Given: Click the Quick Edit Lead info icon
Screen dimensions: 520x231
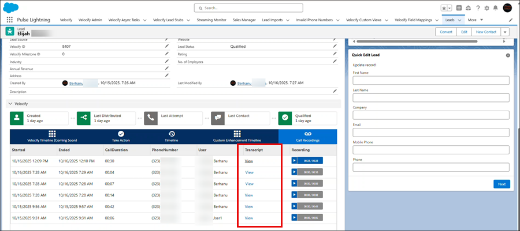Looking at the screenshot, I should click(508, 55).
